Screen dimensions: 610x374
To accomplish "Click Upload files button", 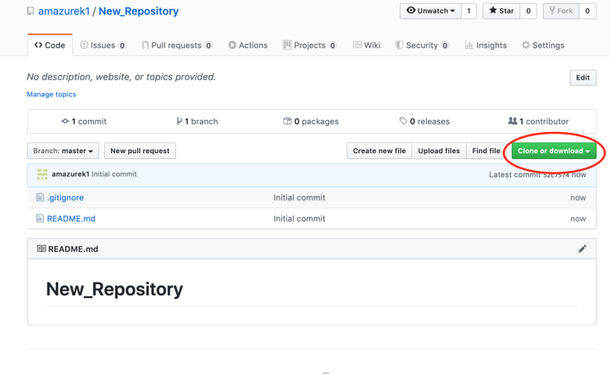I will 439,151.
